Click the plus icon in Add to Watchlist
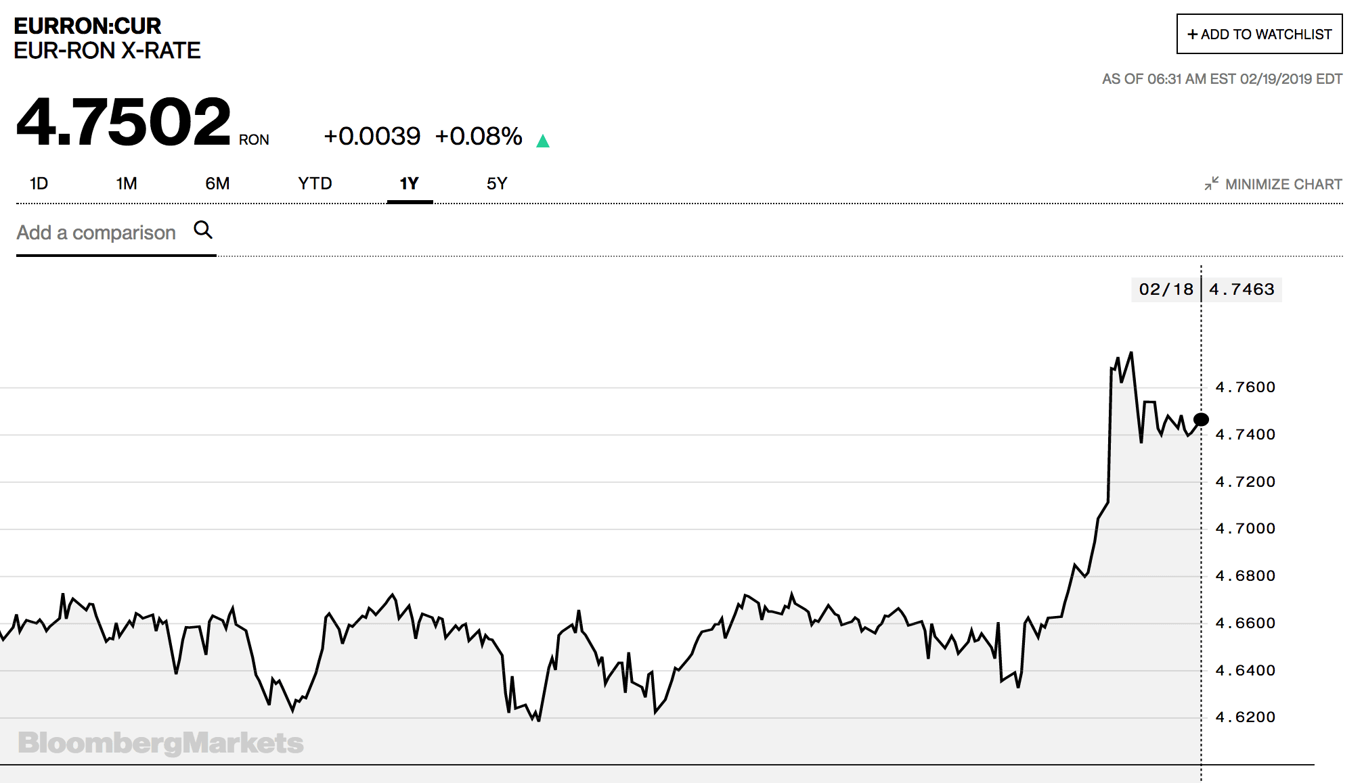Viewport: 1362px width, 783px height. pos(1193,34)
